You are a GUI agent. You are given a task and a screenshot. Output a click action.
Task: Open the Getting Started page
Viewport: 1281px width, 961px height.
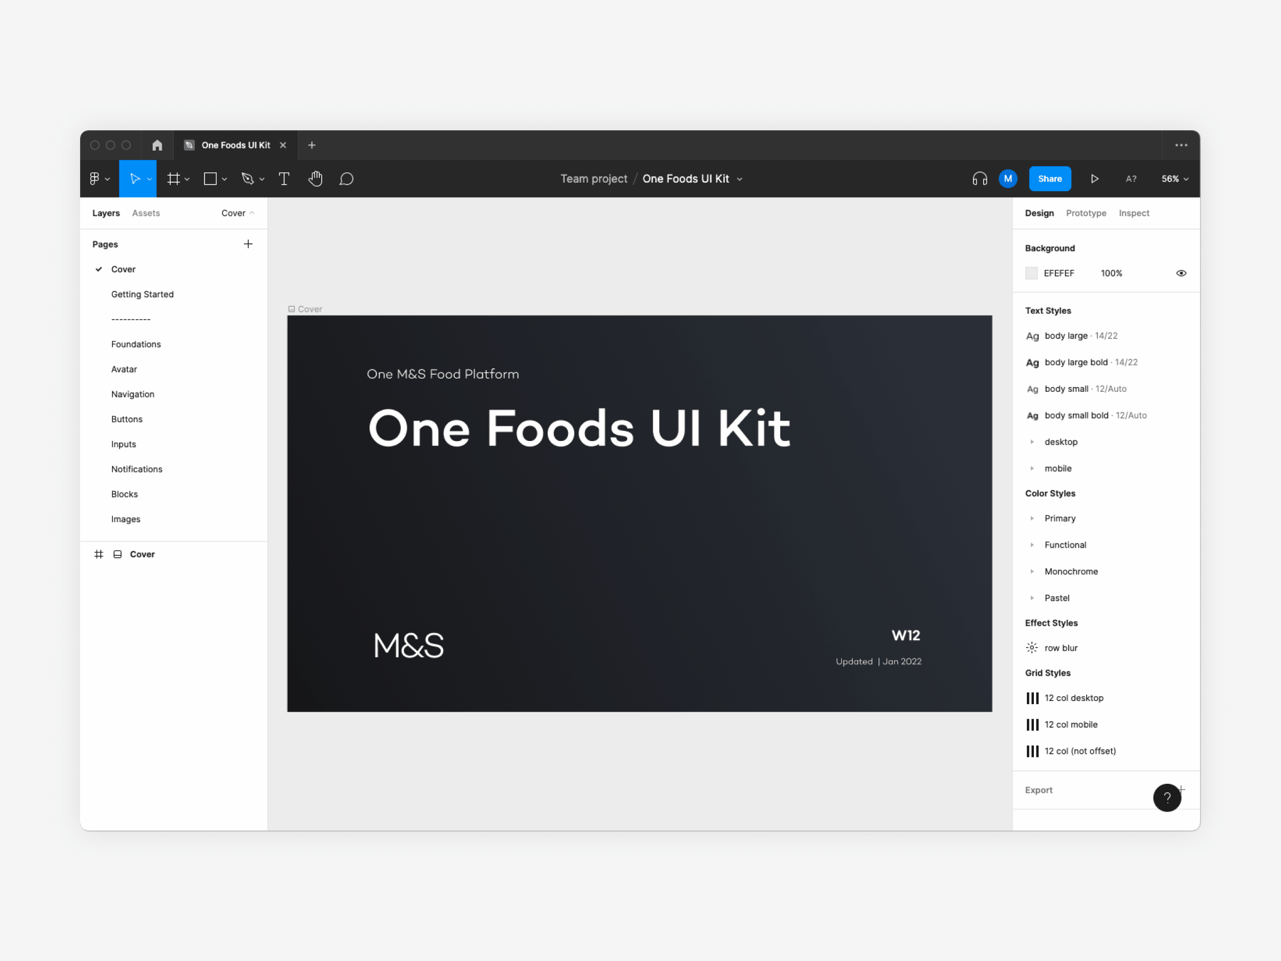(143, 294)
